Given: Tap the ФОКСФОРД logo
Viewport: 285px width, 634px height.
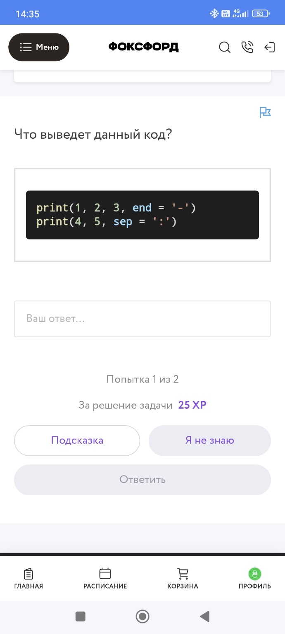Looking at the screenshot, I should (143, 47).
